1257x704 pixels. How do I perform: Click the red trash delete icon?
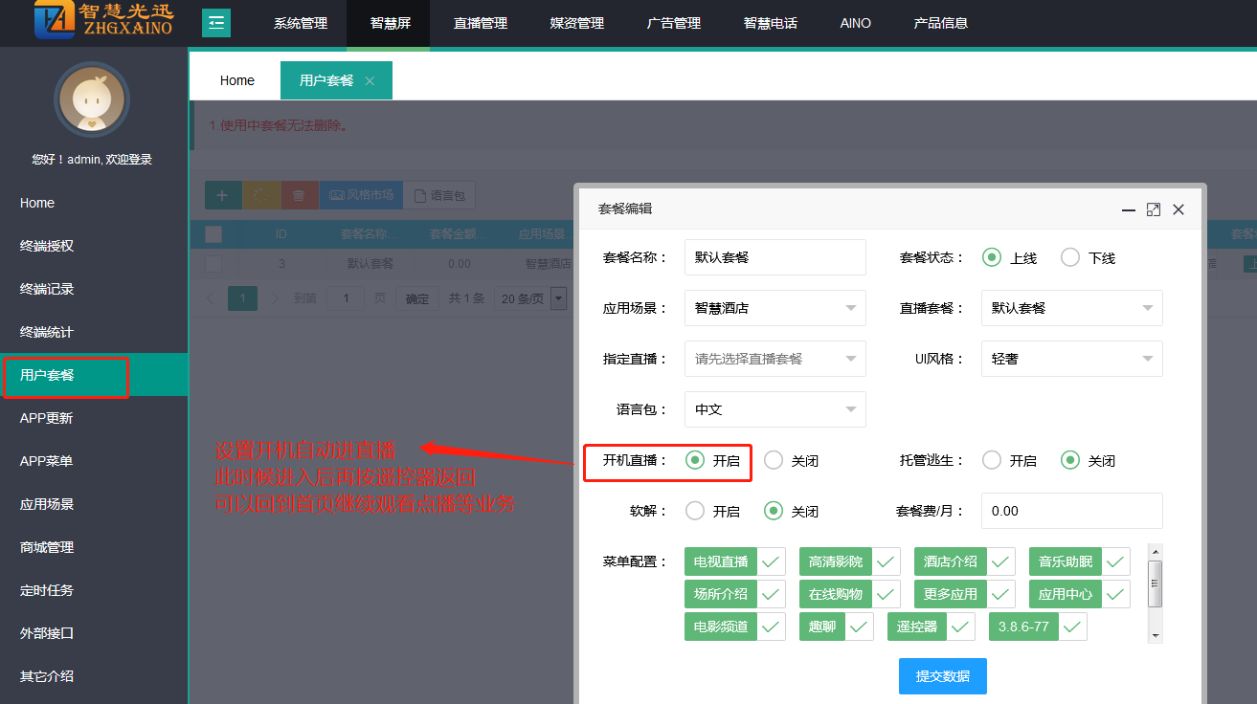[x=299, y=195]
